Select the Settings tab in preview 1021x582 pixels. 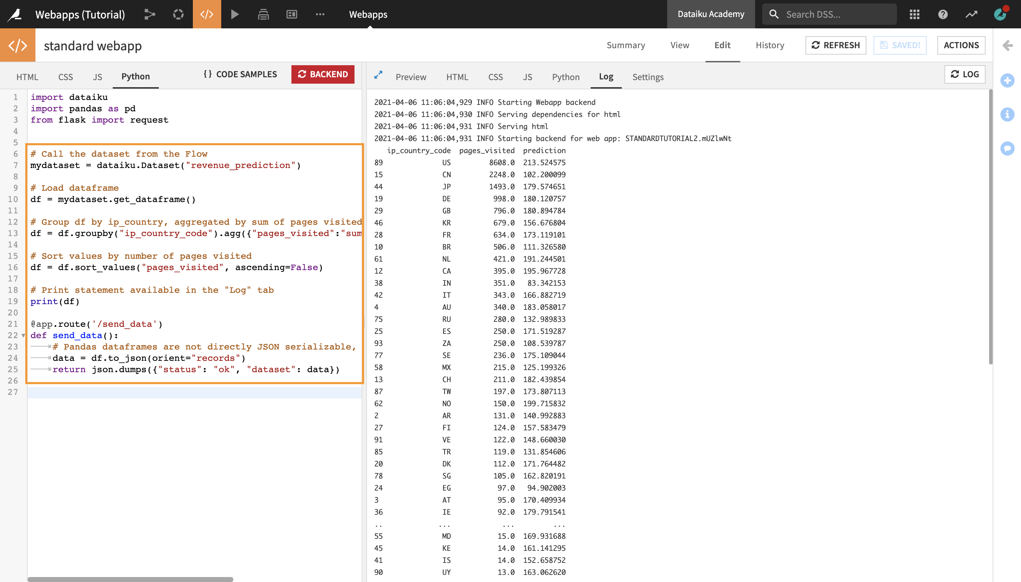[x=647, y=77]
